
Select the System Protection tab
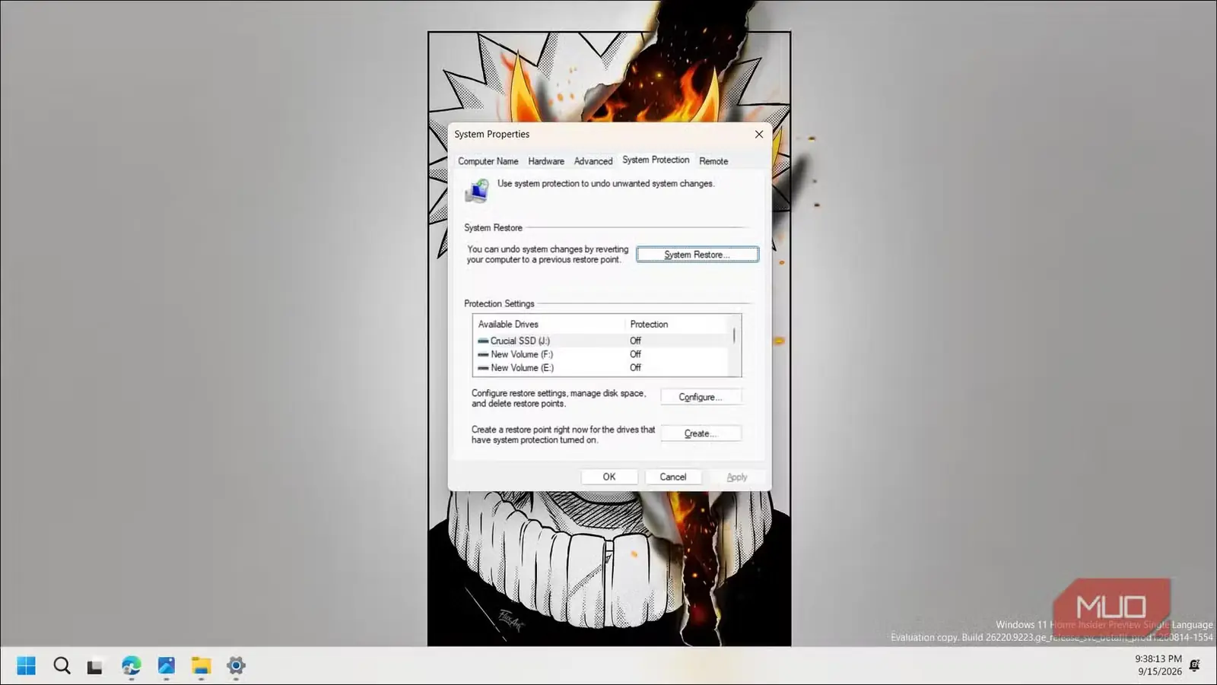656,160
